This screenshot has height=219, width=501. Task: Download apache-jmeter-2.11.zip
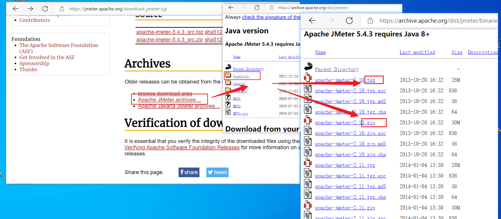[x=345, y=208]
